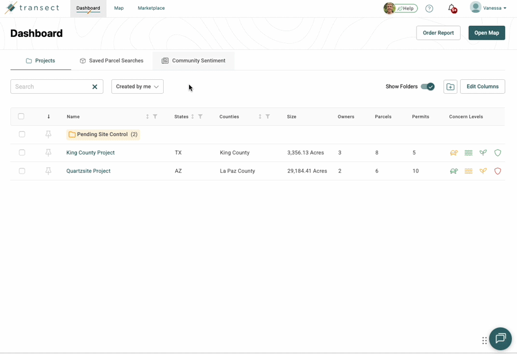
Task: Open the notifications bell icon
Action: pos(452,8)
